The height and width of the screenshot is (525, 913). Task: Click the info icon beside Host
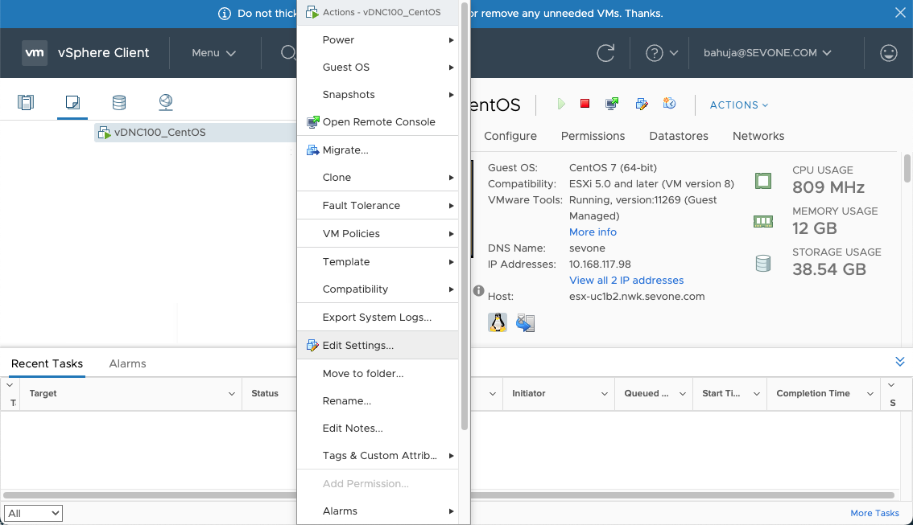pos(478,291)
